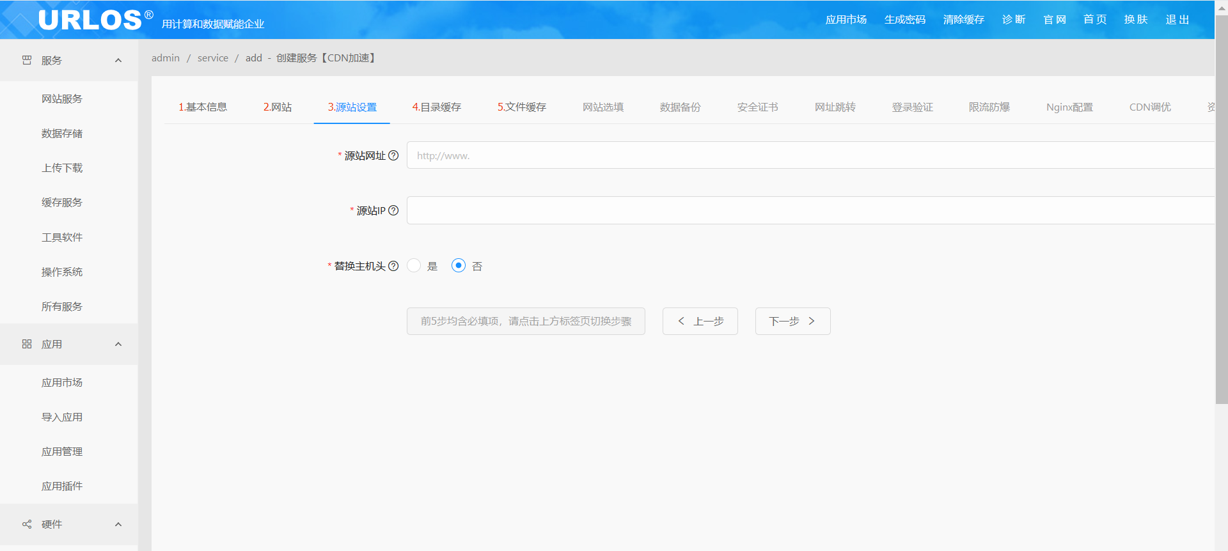Collapse the 硬件 sidebar section

tap(118, 524)
